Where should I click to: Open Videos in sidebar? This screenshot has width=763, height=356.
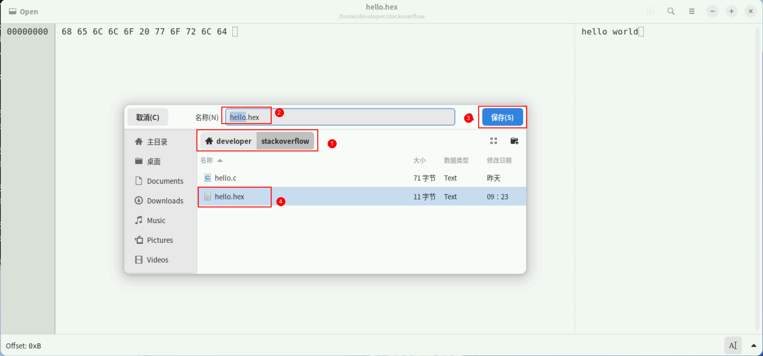point(160,260)
